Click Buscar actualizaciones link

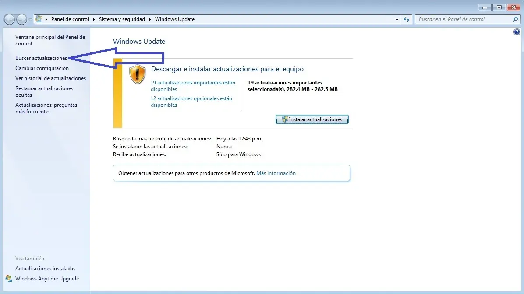click(x=41, y=58)
